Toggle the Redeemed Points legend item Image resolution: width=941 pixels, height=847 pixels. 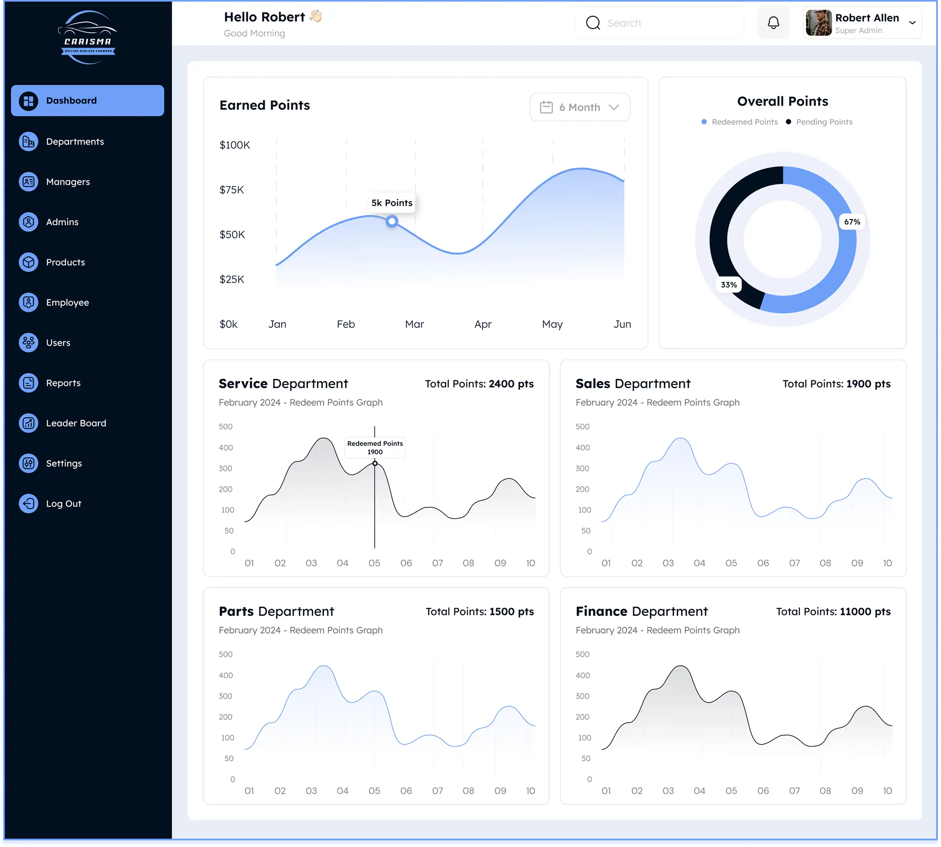740,122
